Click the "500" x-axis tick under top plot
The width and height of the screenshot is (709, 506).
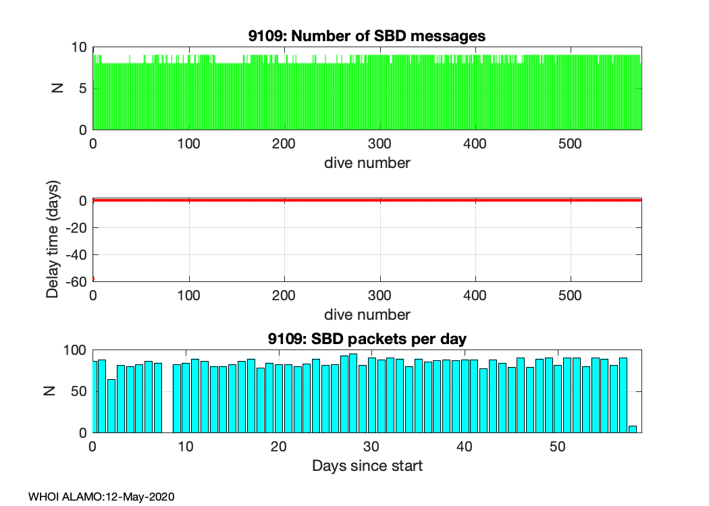[571, 144]
